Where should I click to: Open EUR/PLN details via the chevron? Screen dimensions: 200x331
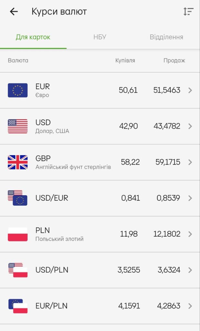tap(190, 306)
